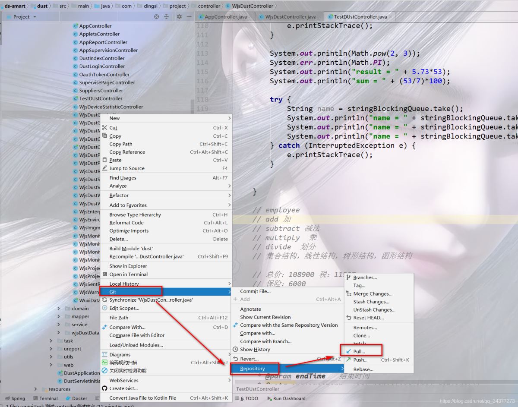Switch to the AppController.java tab
Viewport: 518px width, 407px height.
coord(225,17)
